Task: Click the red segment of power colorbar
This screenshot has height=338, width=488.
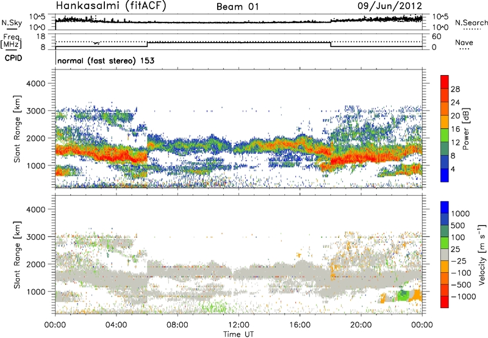Action: tap(445, 82)
